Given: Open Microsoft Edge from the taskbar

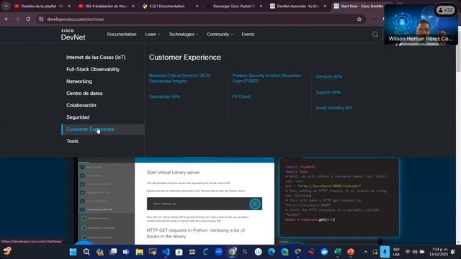Looking at the screenshot, I should point(272,252).
